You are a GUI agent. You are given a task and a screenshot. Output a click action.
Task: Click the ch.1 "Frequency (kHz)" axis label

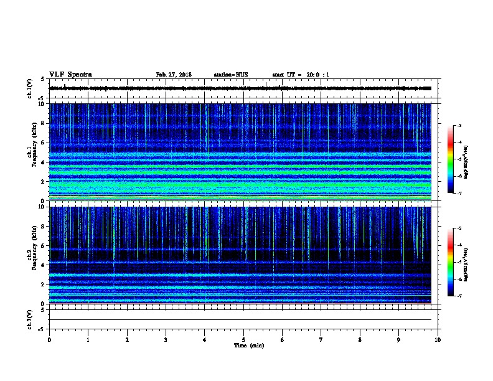(x=34, y=144)
